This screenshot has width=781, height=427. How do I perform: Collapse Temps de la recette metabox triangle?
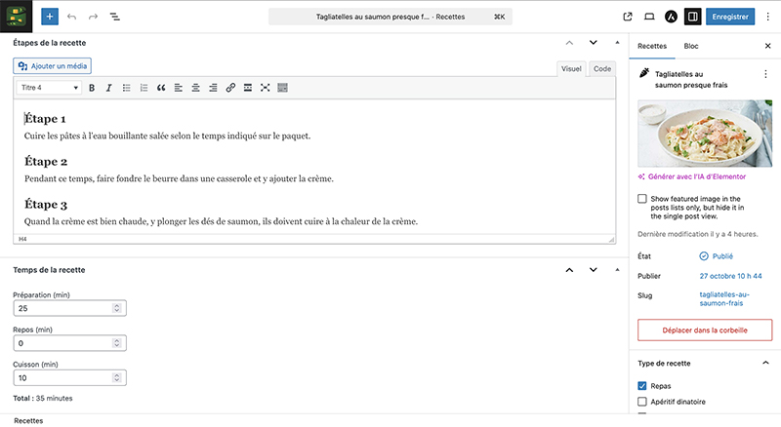point(617,270)
